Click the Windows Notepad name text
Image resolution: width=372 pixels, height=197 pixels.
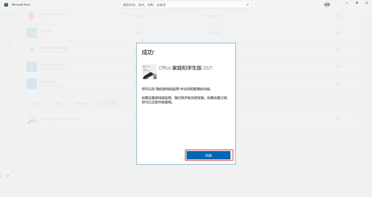click(52, 65)
